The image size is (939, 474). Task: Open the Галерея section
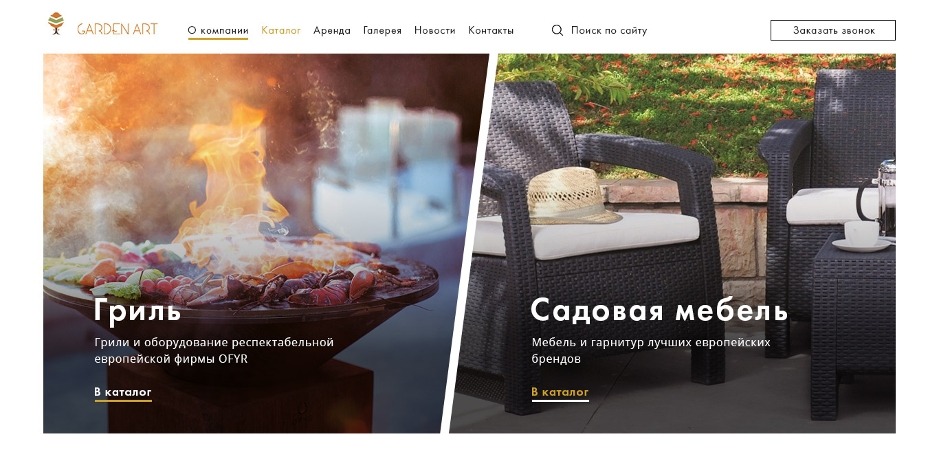382,30
